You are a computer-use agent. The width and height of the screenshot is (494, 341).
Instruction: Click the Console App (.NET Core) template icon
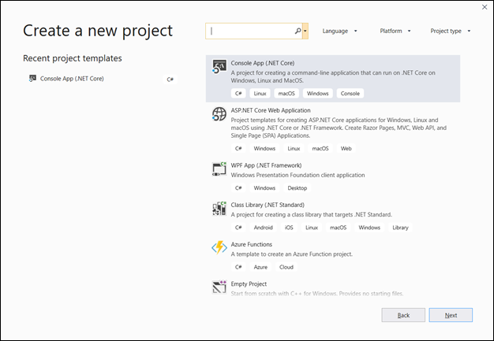(x=219, y=66)
